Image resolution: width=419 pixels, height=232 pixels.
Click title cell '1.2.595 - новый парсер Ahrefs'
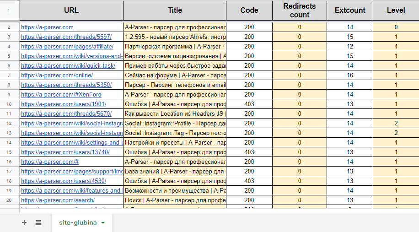(x=175, y=37)
